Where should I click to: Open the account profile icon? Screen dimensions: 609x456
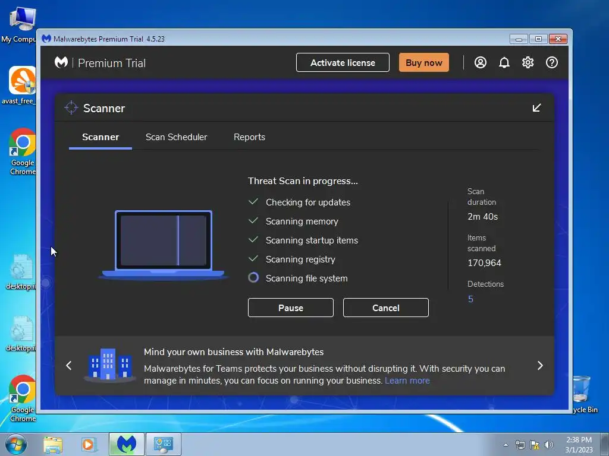[x=481, y=62]
